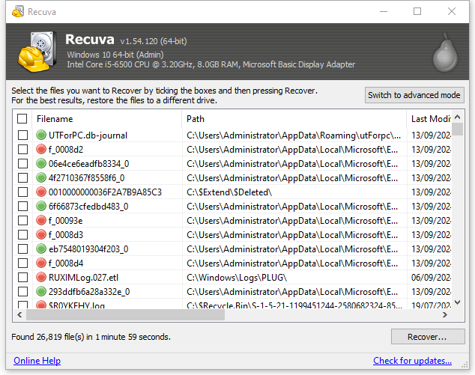Sort list by Filename column header
Screen dimensions: 475x375
pyautogui.click(x=105, y=119)
